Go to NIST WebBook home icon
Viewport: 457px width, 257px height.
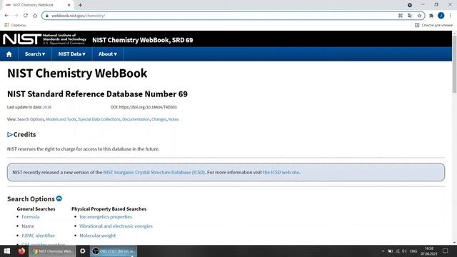(x=9, y=54)
